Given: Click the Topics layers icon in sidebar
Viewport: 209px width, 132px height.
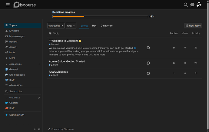Looking at the screenshot, I should click(7, 25).
